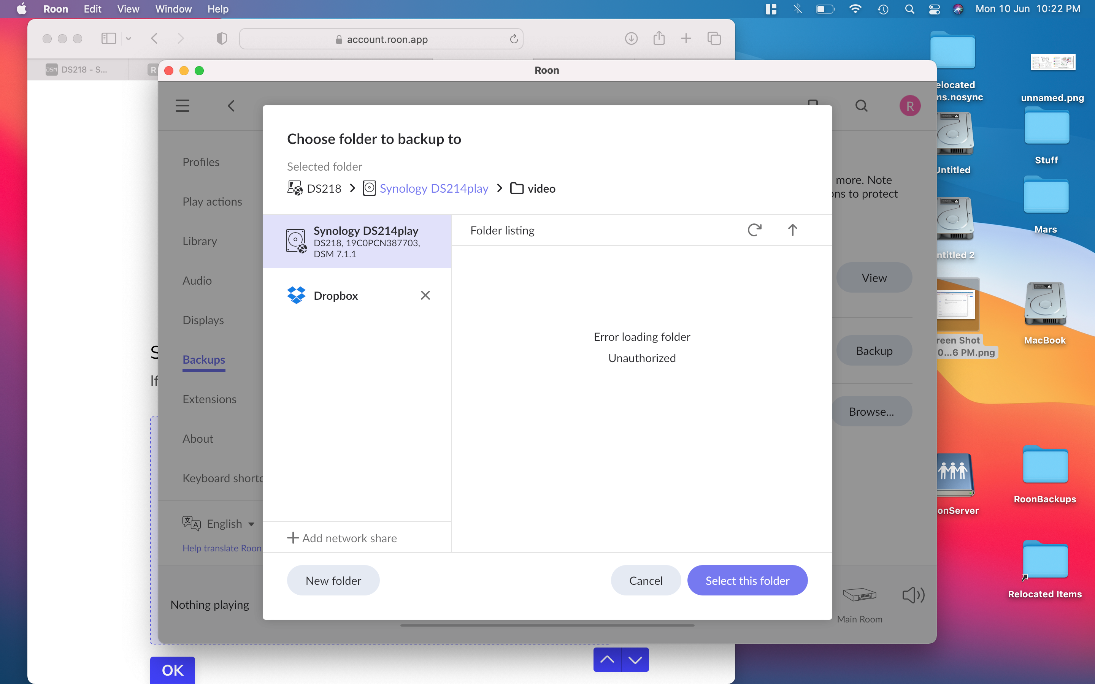
Task: Click the up chevron button in Safari
Action: click(x=607, y=660)
